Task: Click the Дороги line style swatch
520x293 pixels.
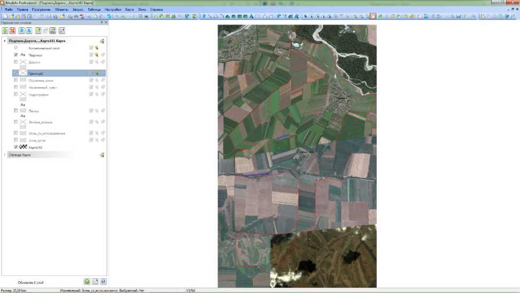Action: 23,62
